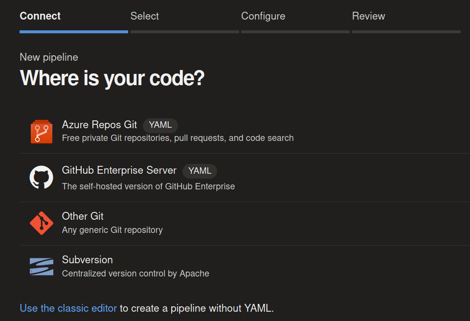Click YAML badge beside GitHub Enterprise Server
Screen dimensions: 470x321
pyautogui.click(x=200, y=171)
